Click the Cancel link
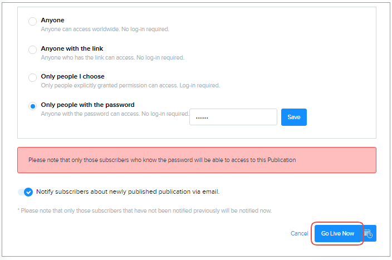This screenshot has height=260, width=392. point(299,234)
